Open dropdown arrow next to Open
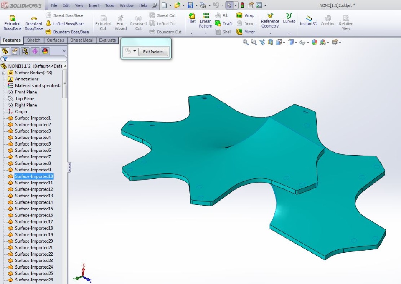Viewport: 401px width, 284px height. pyautogui.click(x=184, y=5)
